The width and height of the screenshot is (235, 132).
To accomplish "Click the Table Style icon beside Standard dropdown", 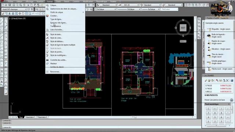I will pos(142,5).
